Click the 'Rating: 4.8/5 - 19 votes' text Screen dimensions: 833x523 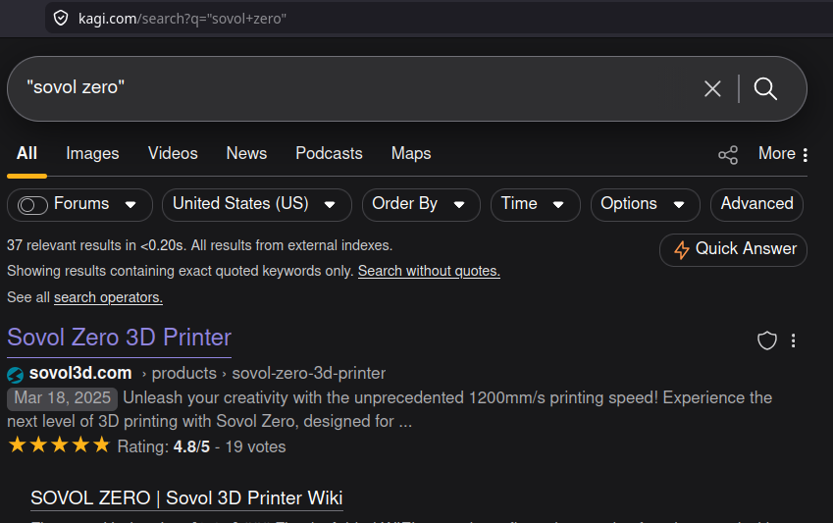coord(201,447)
